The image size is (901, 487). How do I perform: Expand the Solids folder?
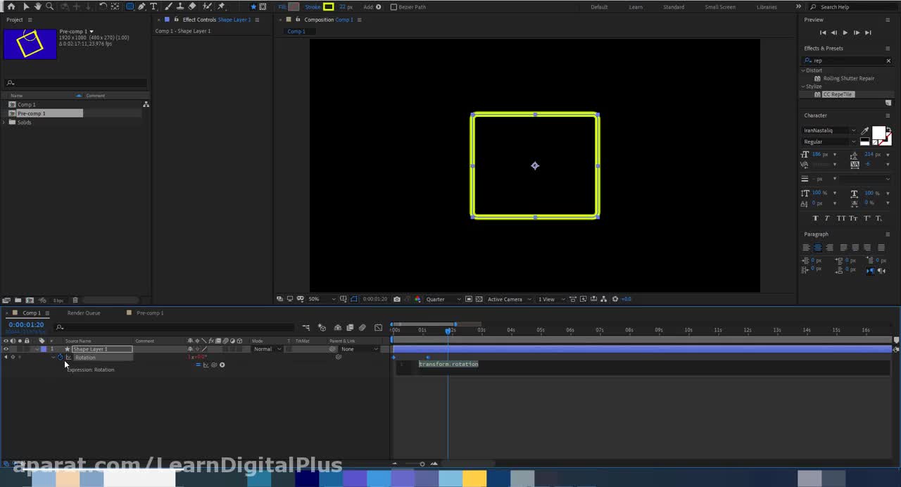(5, 122)
